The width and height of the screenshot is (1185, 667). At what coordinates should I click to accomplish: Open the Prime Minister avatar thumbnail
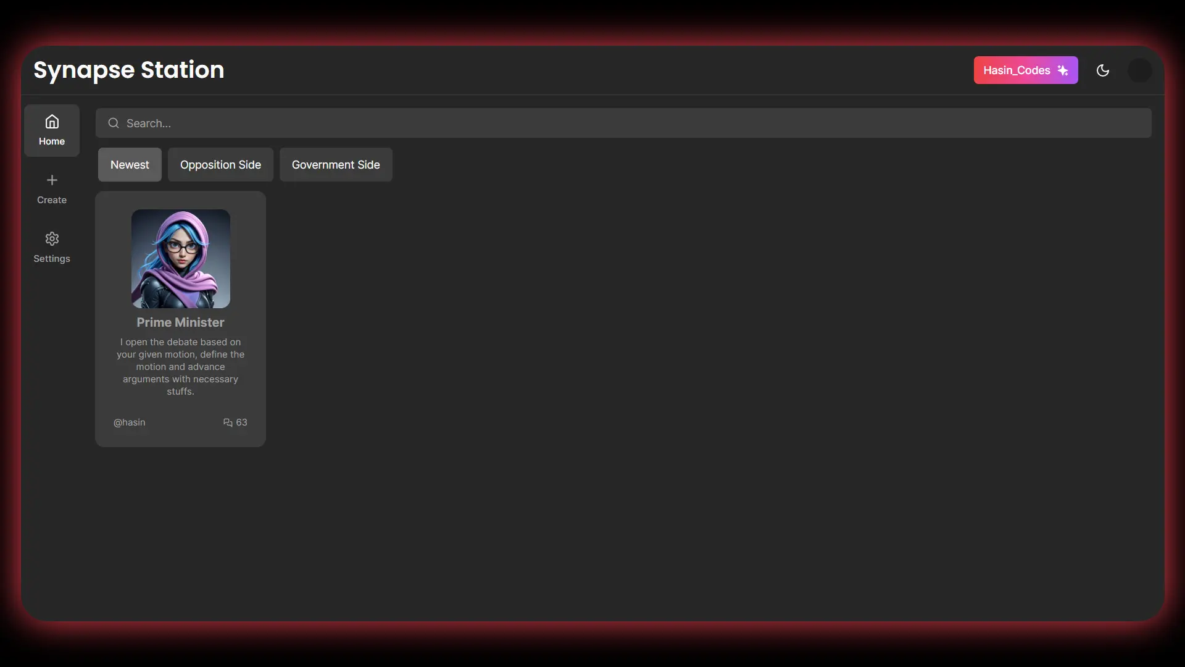point(181,259)
